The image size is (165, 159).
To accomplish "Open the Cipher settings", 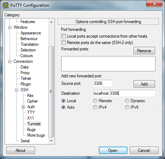I will tap(33, 101).
